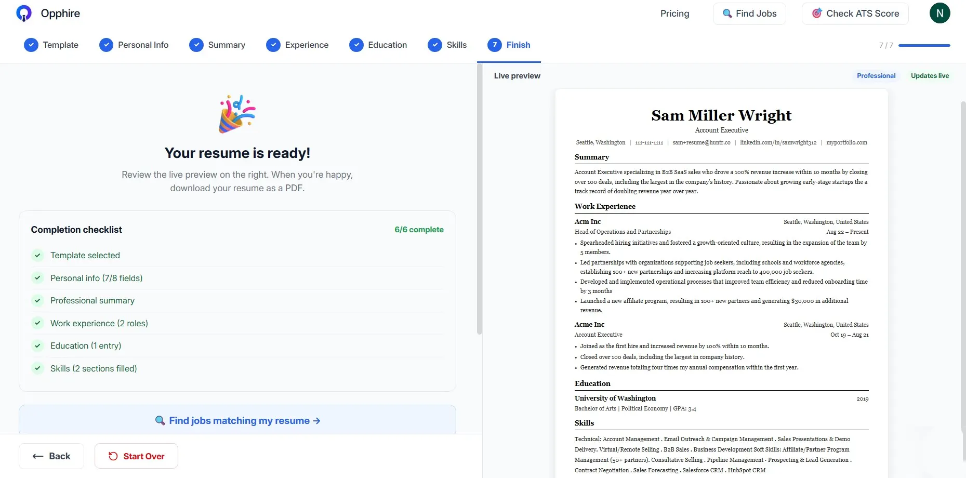Click the Template step checkmark icon

point(31,45)
